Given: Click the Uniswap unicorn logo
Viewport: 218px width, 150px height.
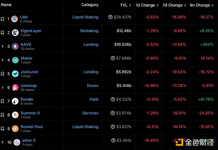Looking at the screenshot, I should [15, 88].
